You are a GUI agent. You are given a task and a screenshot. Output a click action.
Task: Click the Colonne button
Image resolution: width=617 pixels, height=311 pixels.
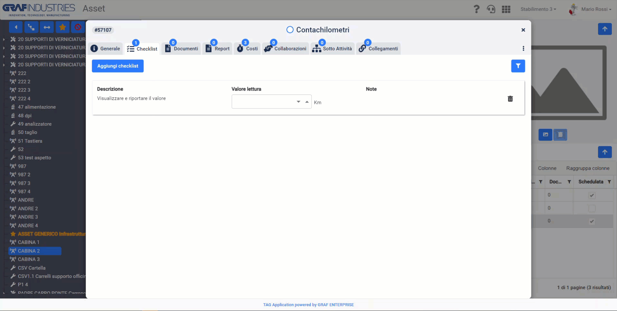coord(547,168)
